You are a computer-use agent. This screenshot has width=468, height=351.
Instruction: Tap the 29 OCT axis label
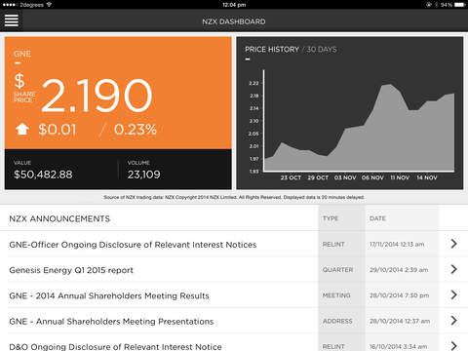(318, 177)
